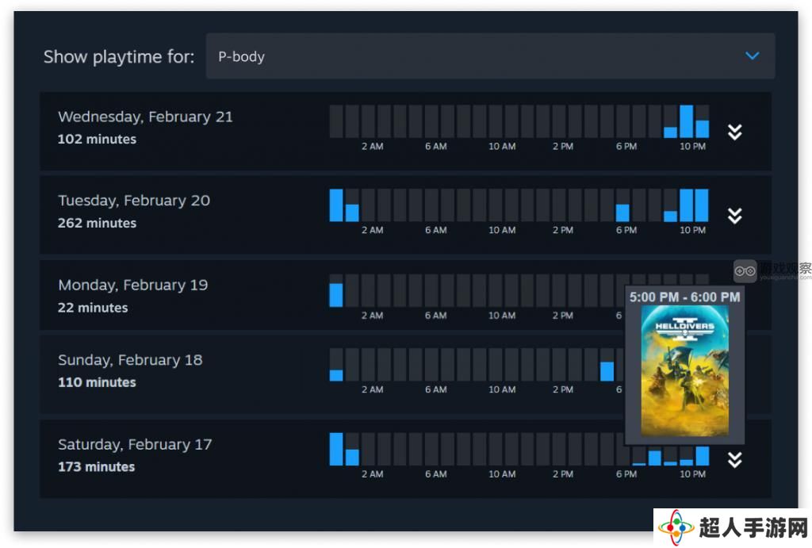Screen dimensions: 812x548
Task: Click '10 AM' axis label in Wednesday row
Action: pyautogui.click(x=502, y=147)
